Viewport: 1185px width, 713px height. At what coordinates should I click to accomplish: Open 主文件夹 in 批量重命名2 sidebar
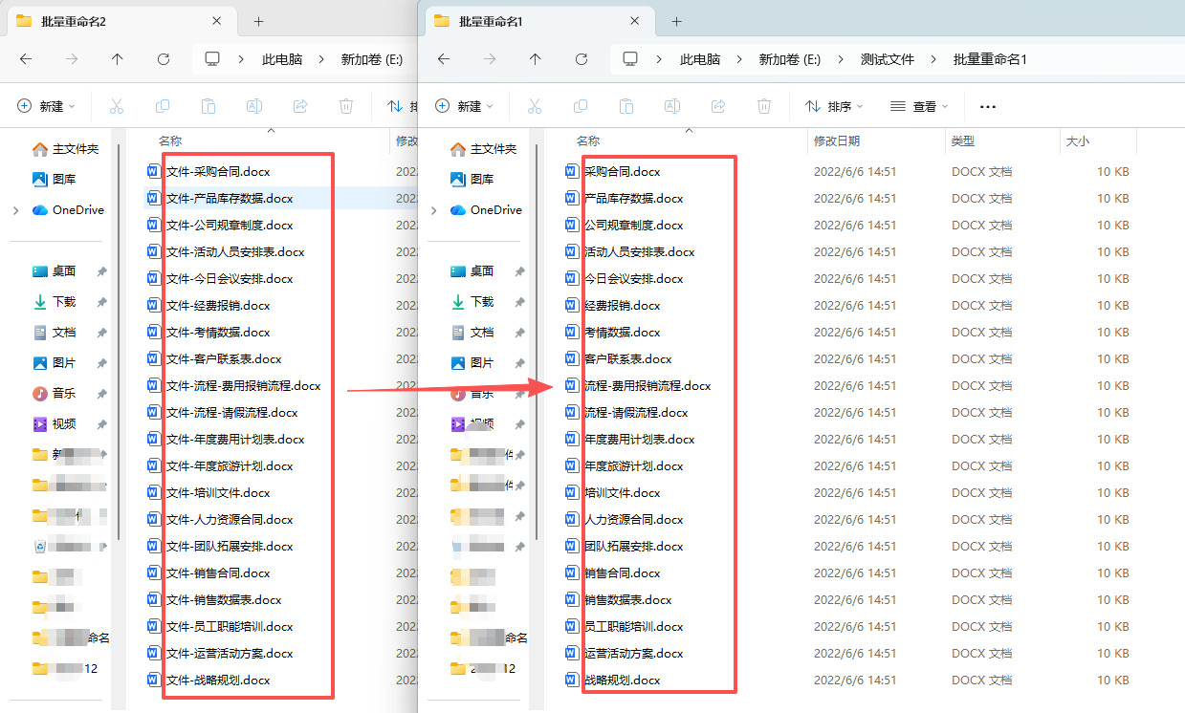(x=65, y=149)
